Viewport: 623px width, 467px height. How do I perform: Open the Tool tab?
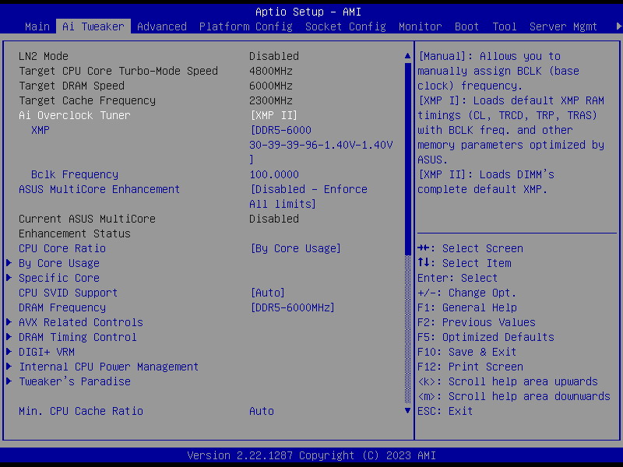tap(505, 26)
